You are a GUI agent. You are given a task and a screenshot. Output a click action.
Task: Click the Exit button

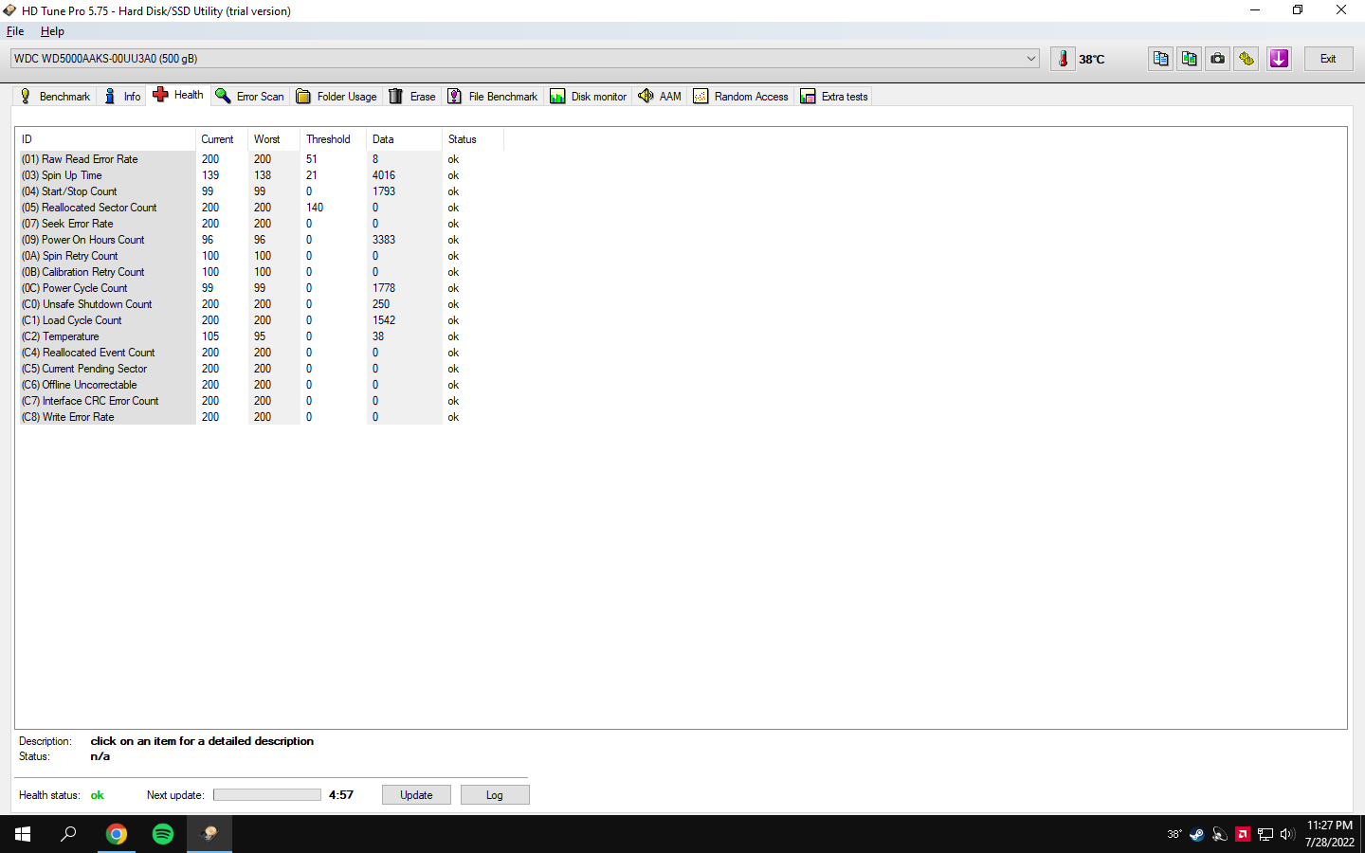click(x=1328, y=59)
